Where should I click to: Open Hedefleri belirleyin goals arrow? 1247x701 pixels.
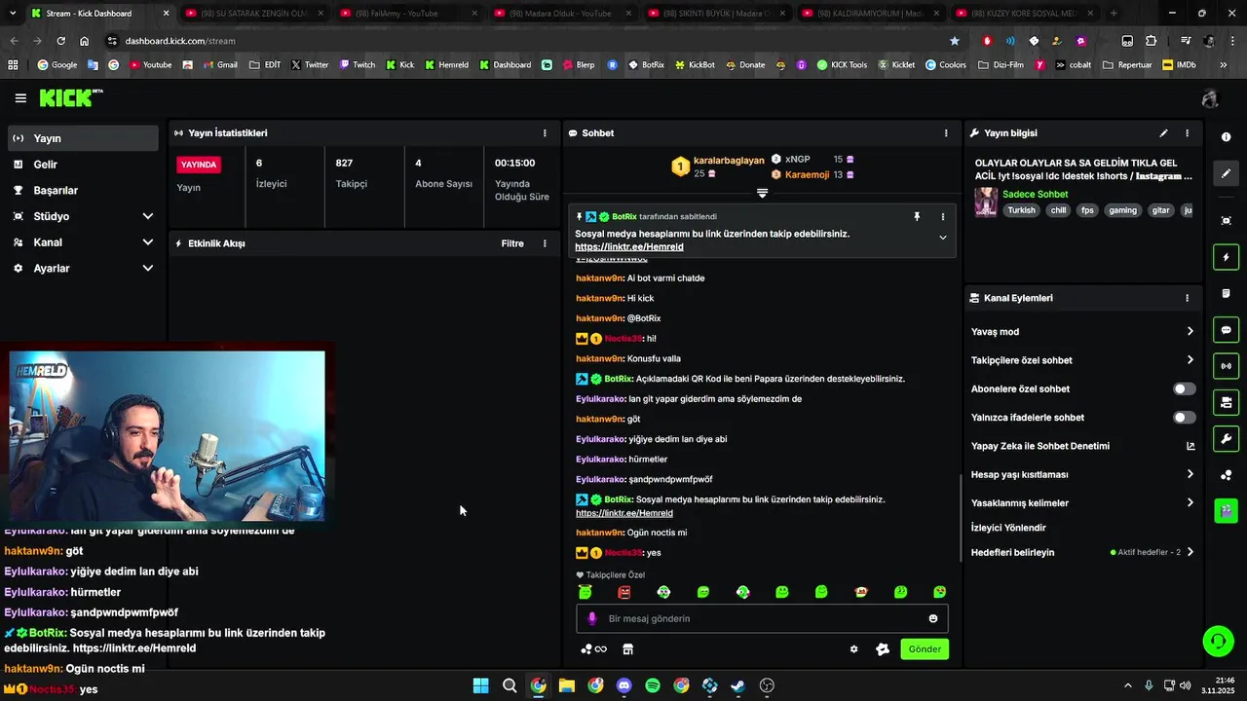[x=1190, y=552]
